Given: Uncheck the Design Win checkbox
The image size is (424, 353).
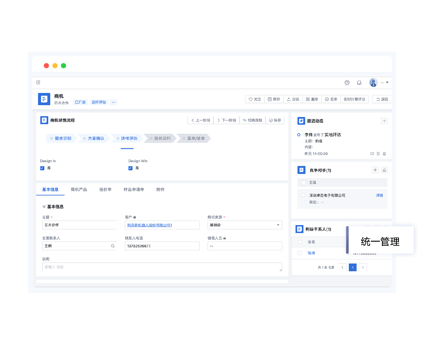Looking at the screenshot, I should 130,168.
